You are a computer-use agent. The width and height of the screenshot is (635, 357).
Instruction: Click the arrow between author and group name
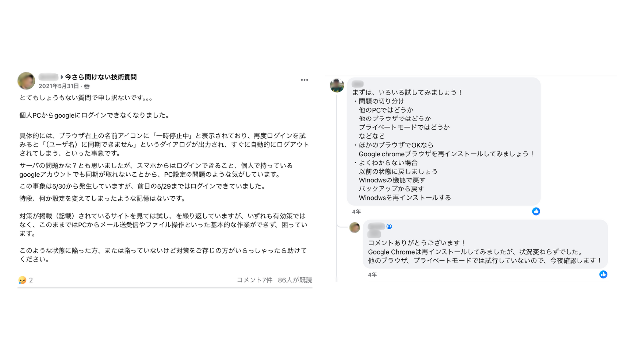tap(62, 77)
